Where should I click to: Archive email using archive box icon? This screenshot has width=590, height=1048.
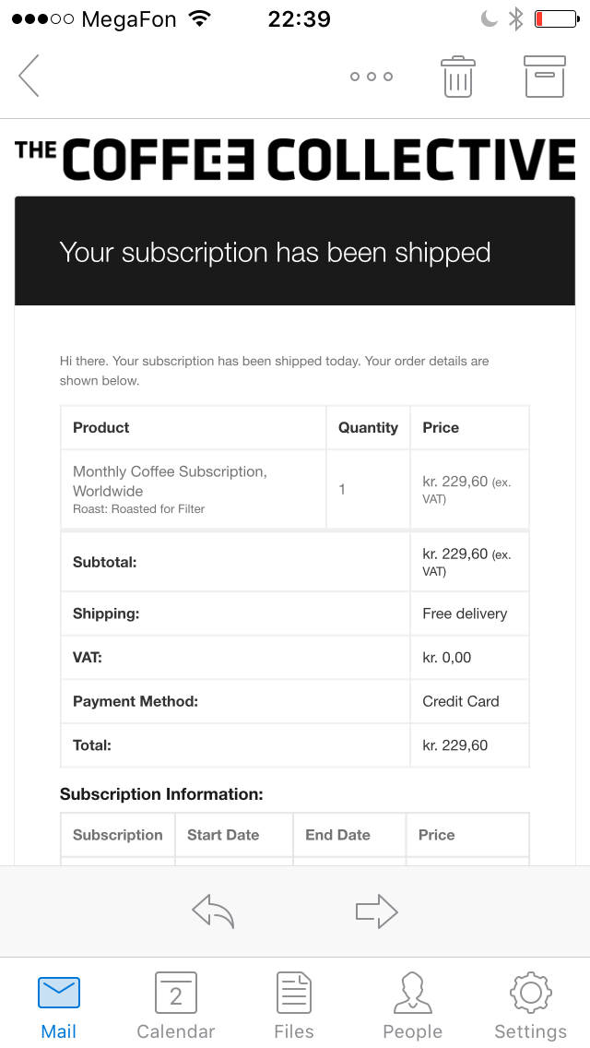(544, 77)
